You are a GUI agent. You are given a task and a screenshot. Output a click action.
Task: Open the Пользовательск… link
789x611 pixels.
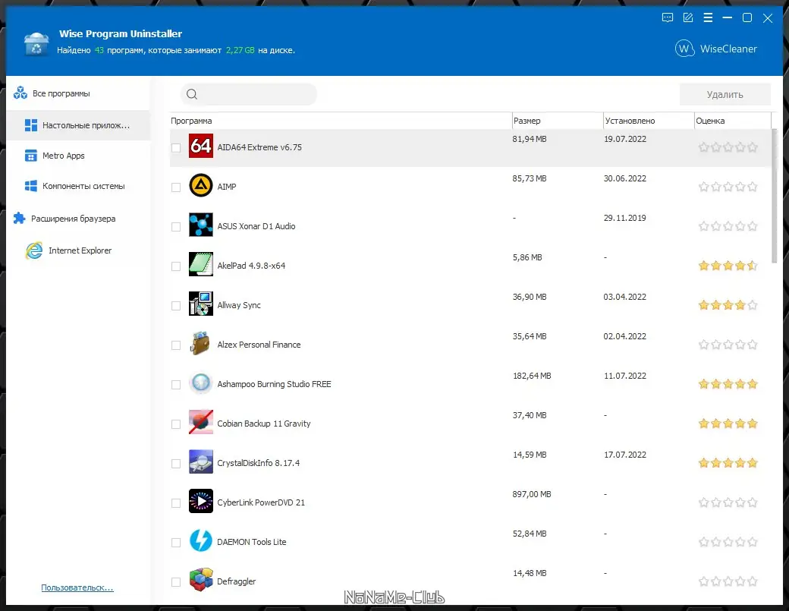coord(77,587)
